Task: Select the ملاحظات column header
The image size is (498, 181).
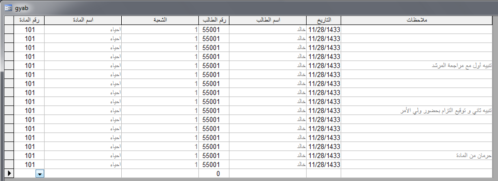Action: (x=417, y=20)
